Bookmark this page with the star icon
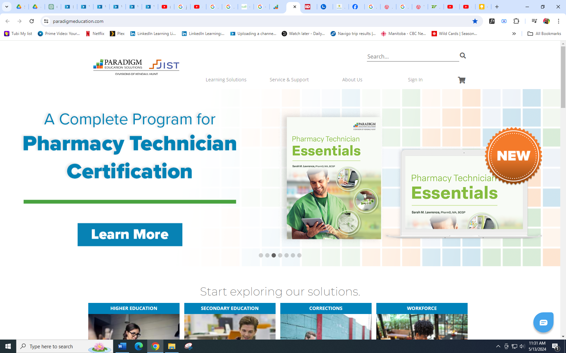This screenshot has height=353, width=566. [x=475, y=21]
